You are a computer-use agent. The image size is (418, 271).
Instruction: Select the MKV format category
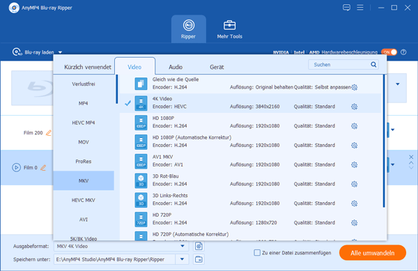[x=84, y=180]
